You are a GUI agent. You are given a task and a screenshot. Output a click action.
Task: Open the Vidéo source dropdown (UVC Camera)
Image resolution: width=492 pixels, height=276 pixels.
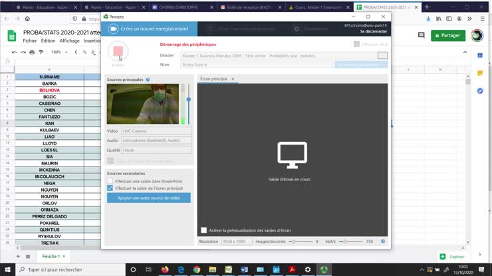click(x=156, y=131)
